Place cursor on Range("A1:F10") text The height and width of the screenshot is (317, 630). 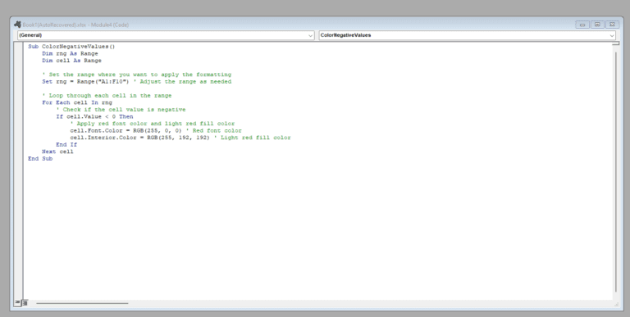(103, 81)
